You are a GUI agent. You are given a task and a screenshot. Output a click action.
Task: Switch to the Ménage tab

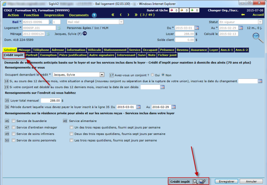(x=24, y=50)
